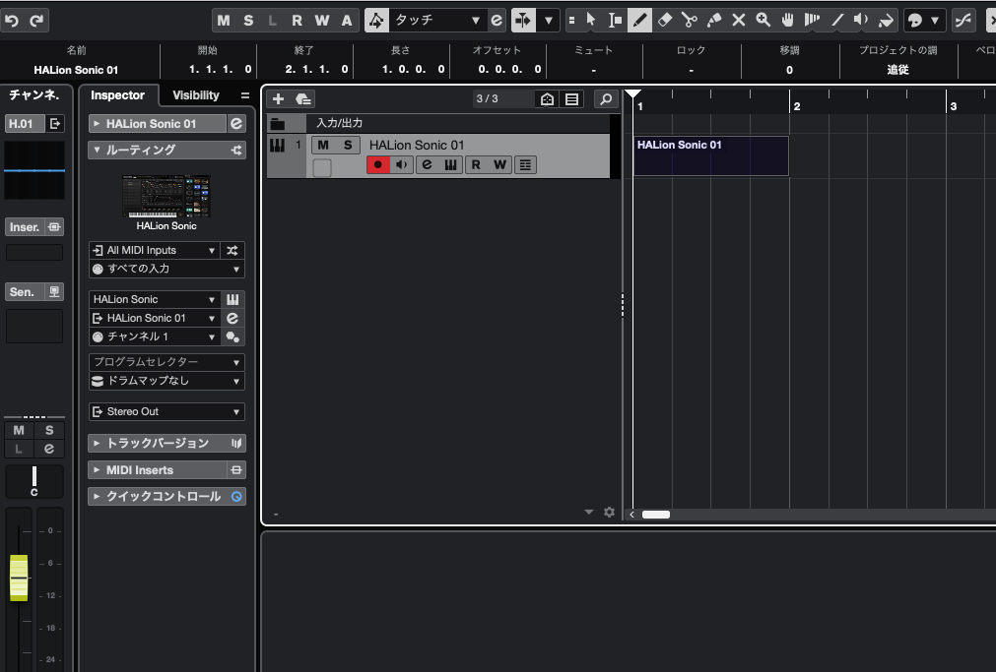Toggle global Solo S state button
Image resolution: width=996 pixels, height=672 pixels.
point(248,21)
